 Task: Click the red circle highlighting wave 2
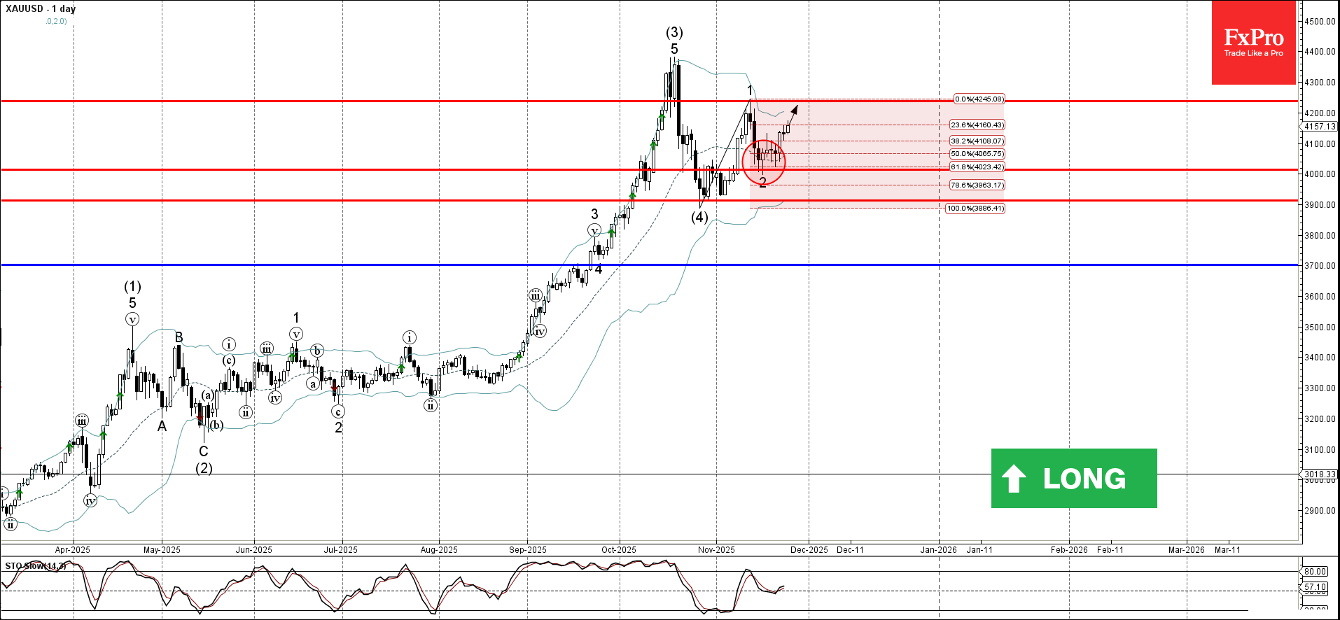click(x=764, y=162)
